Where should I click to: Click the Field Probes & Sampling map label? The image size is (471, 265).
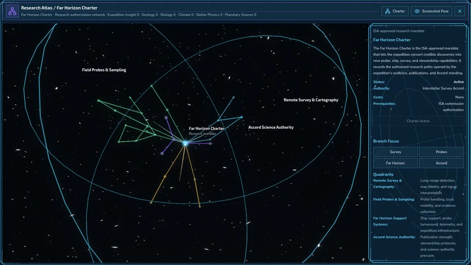104,70
